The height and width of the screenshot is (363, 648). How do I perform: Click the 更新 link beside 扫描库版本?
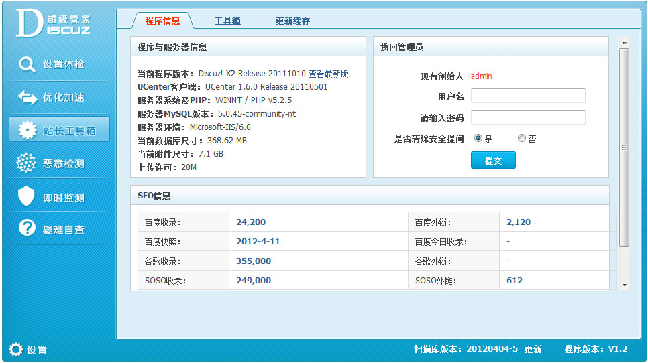tap(533, 350)
